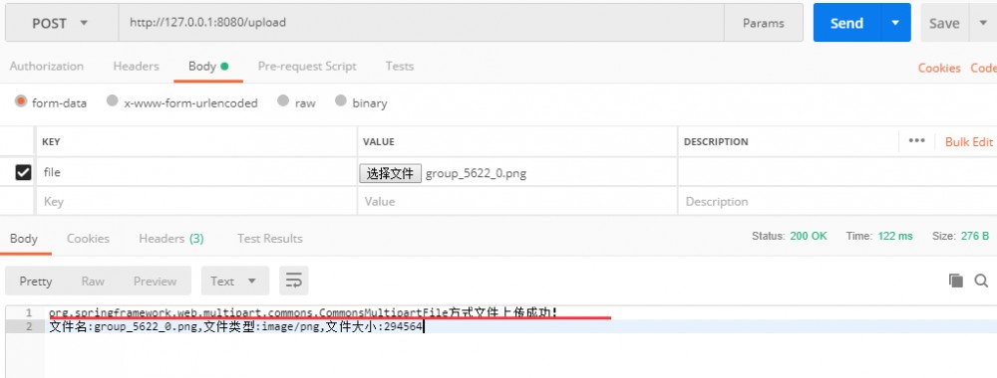Expand the Save button arrow
Image resolution: width=997 pixels, height=378 pixels.
[983, 23]
